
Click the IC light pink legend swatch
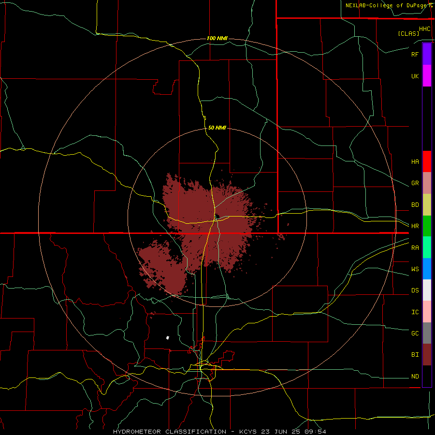(427, 312)
